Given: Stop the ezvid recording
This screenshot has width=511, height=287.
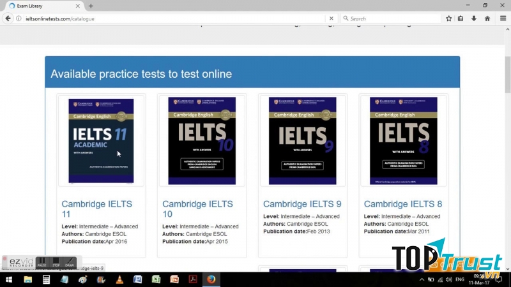Looking at the screenshot, I should [x=56, y=262].
